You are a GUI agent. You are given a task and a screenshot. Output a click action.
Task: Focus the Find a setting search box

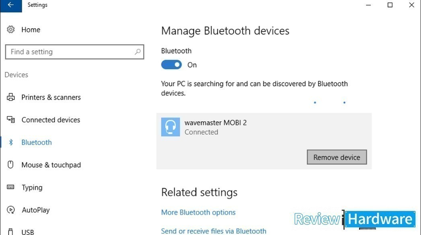(75, 52)
